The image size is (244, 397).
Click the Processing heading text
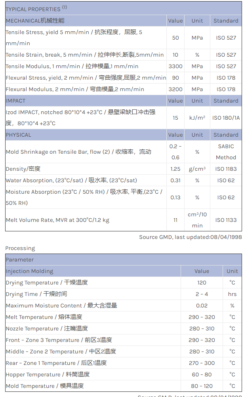[20, 248]
